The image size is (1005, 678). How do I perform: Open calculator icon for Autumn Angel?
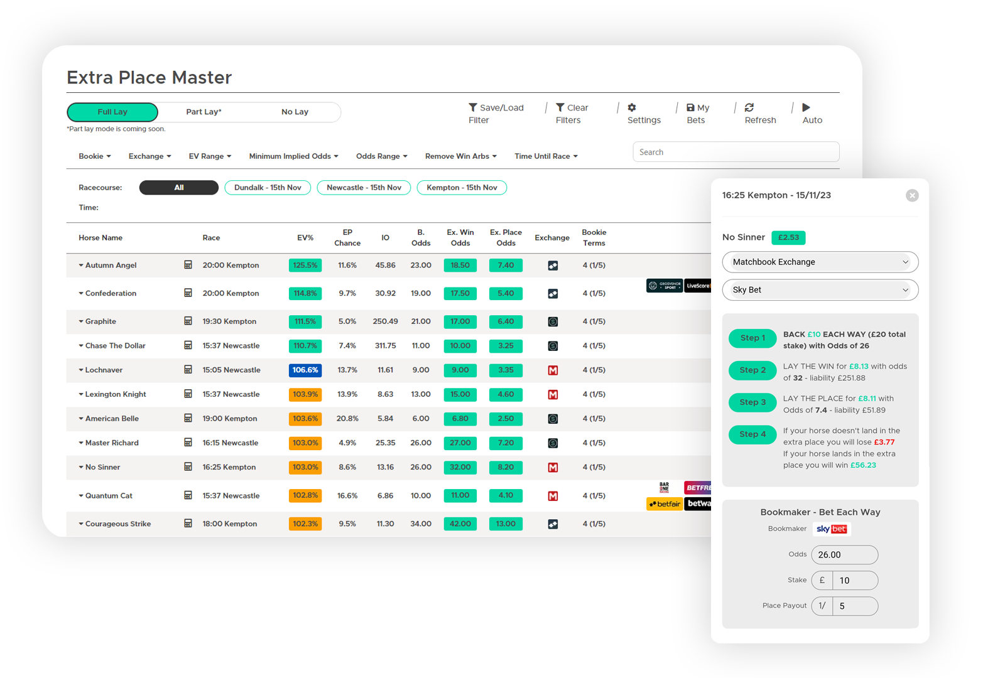pyautogui.click(x=188, y=265)
